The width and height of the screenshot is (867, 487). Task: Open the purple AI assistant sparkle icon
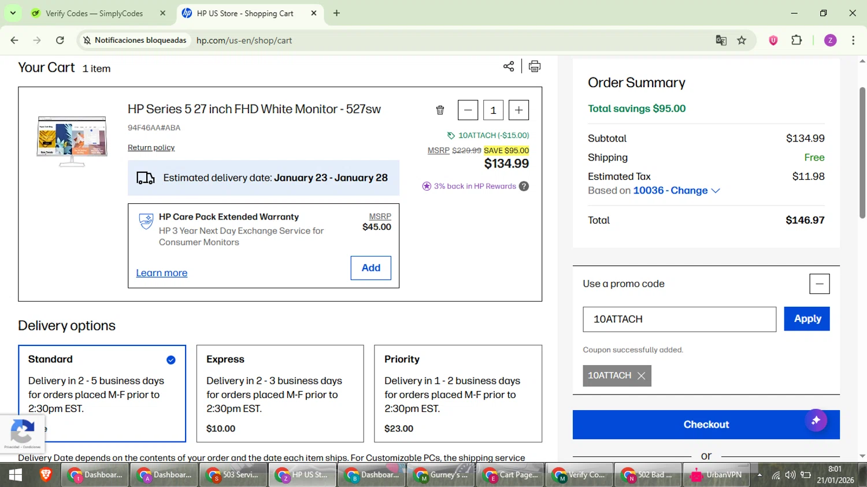click(x=816, y=421)
